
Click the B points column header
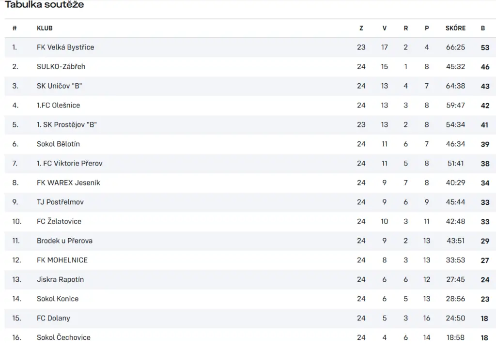[483, 28]
